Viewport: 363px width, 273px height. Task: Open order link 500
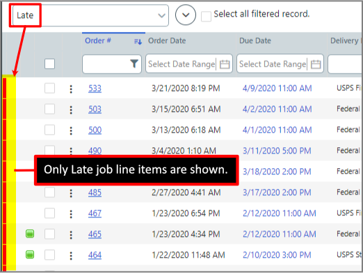click(x=95, y=130)
